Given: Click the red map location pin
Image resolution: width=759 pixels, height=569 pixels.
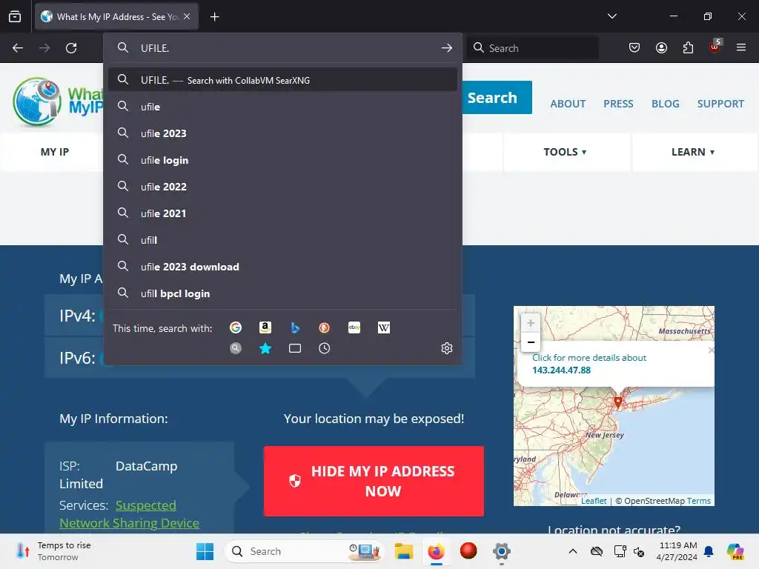Looking at the screenshot, I should click(x=617, y=401).
